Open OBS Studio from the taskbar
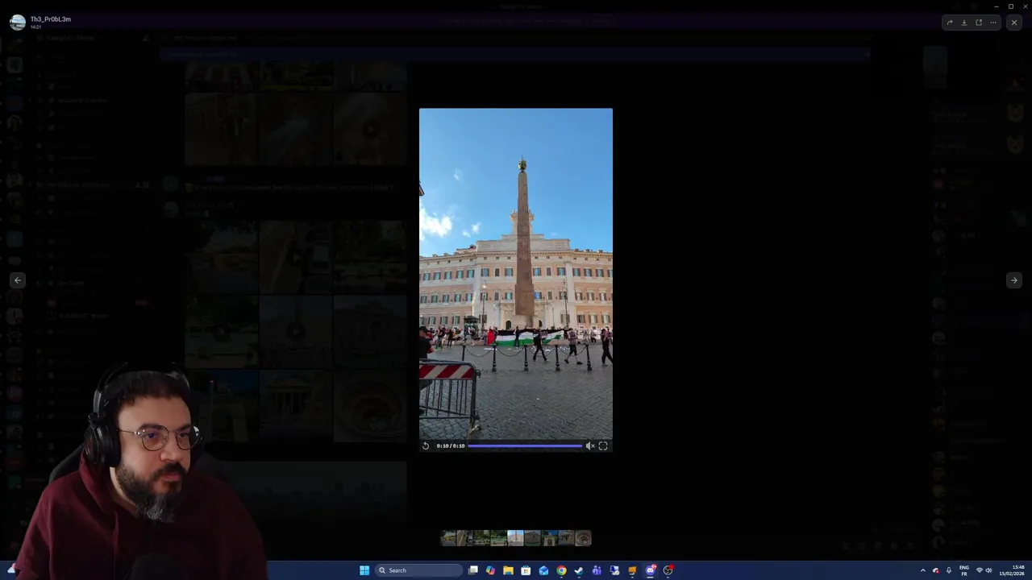 pos(668,570)
